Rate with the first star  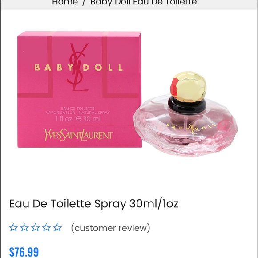(x=13, y=228)
